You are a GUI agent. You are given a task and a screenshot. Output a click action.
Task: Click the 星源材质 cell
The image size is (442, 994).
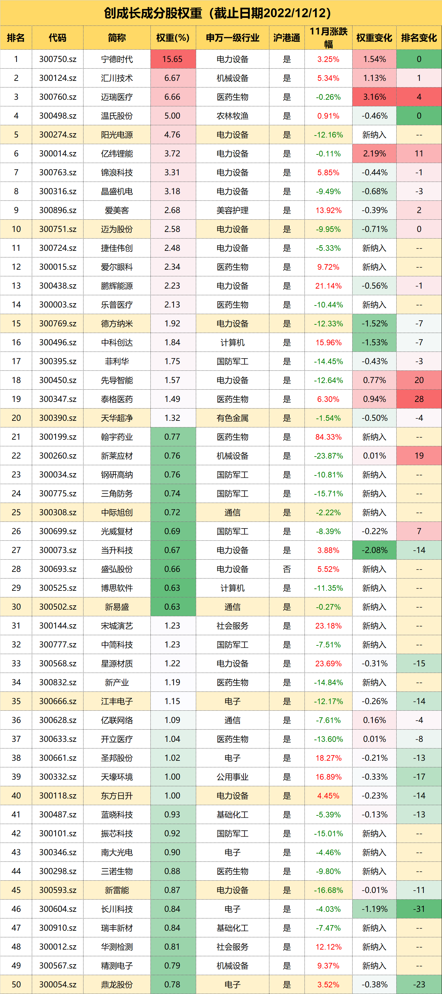(117, 663)
